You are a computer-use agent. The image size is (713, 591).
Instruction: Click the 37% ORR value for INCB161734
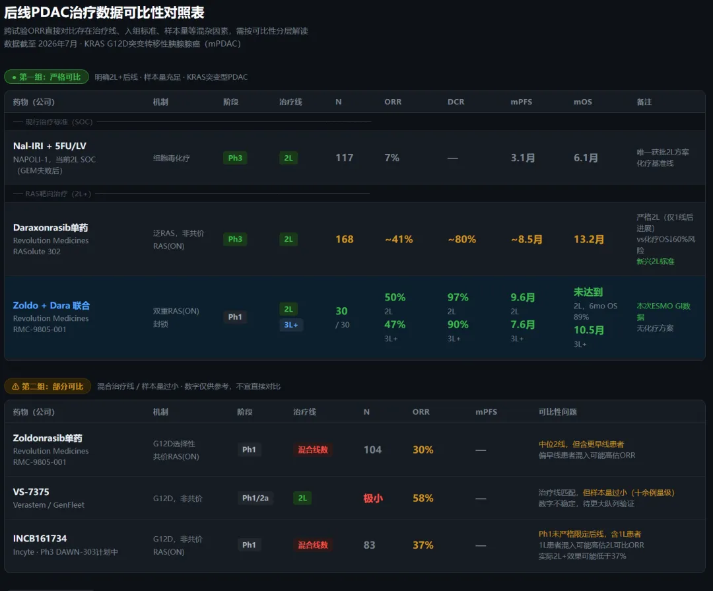[x=423, y=545]
